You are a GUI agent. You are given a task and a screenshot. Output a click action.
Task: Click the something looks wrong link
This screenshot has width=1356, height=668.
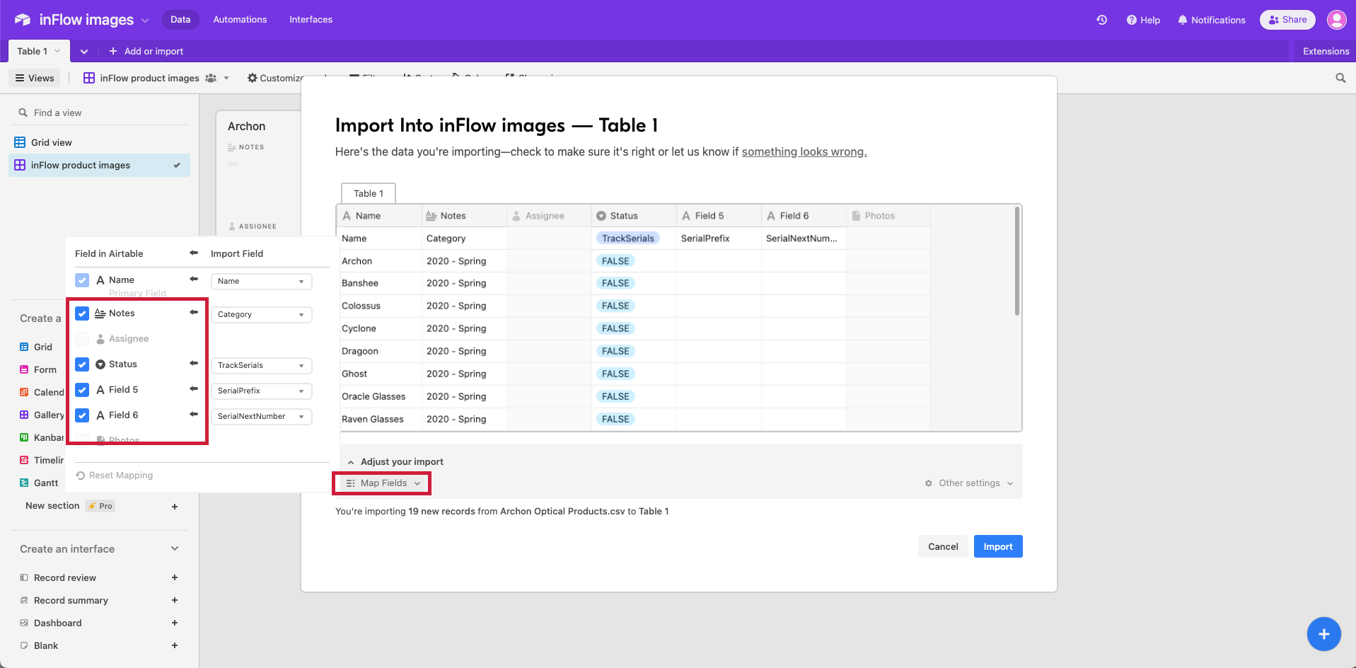(x=804, y=151)
